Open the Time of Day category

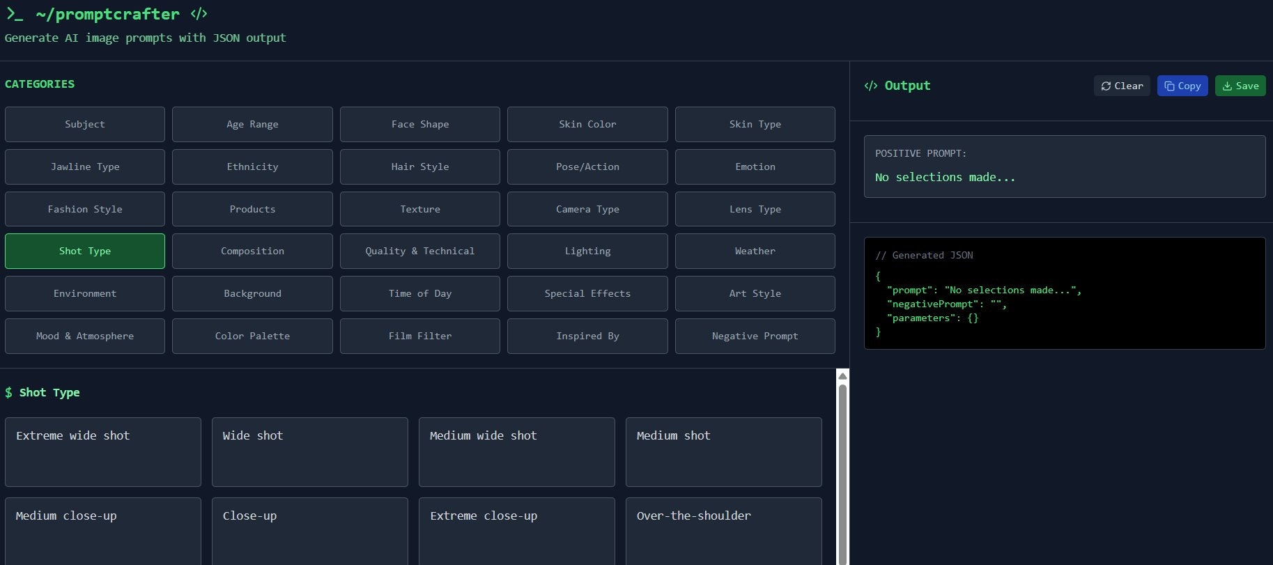[420, 293]
